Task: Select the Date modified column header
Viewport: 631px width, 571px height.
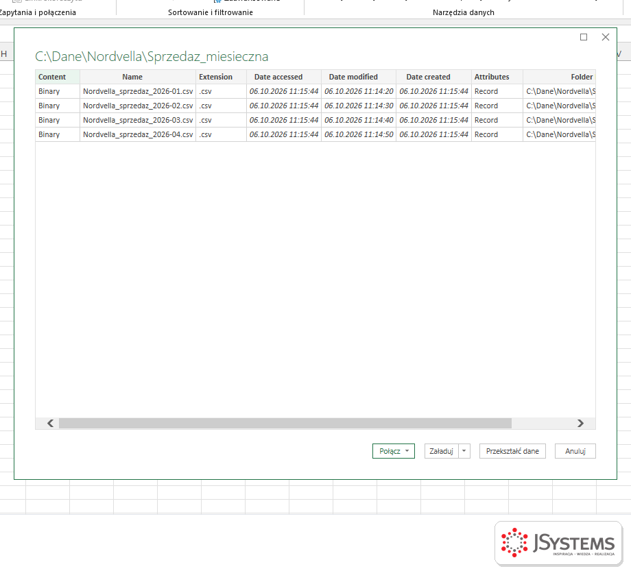Action: coord(359,77)
